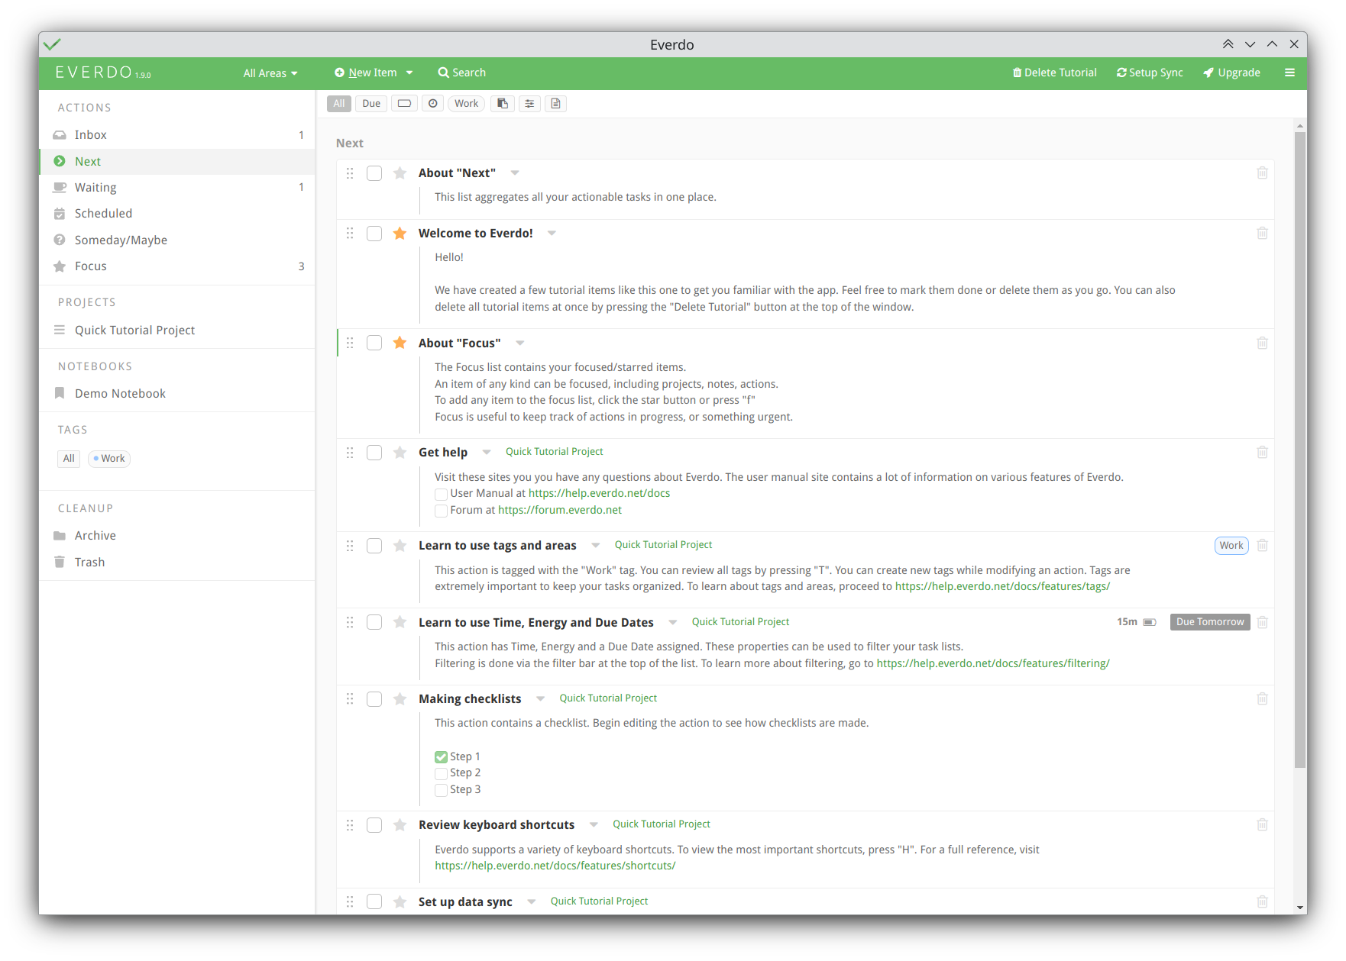Go to Someday/Maybe in the sidebar
The image size is (1346, 961).
coord(121,240)
